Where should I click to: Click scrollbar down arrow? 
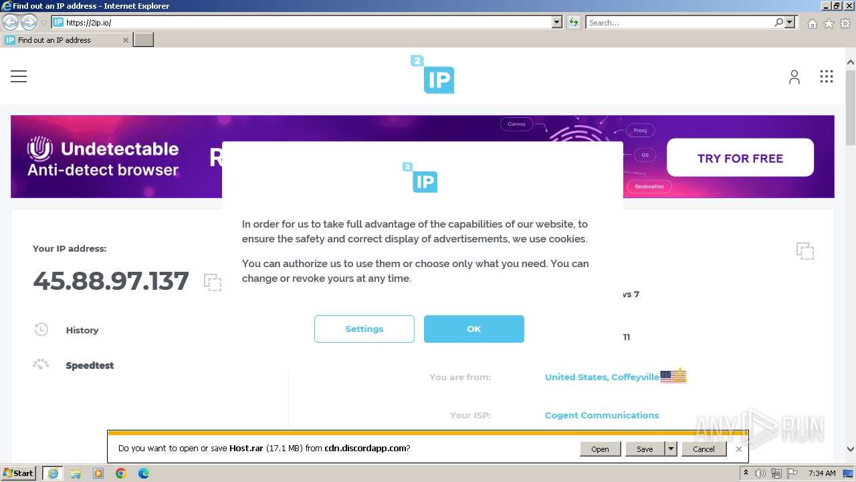click(x=851, y=449)
